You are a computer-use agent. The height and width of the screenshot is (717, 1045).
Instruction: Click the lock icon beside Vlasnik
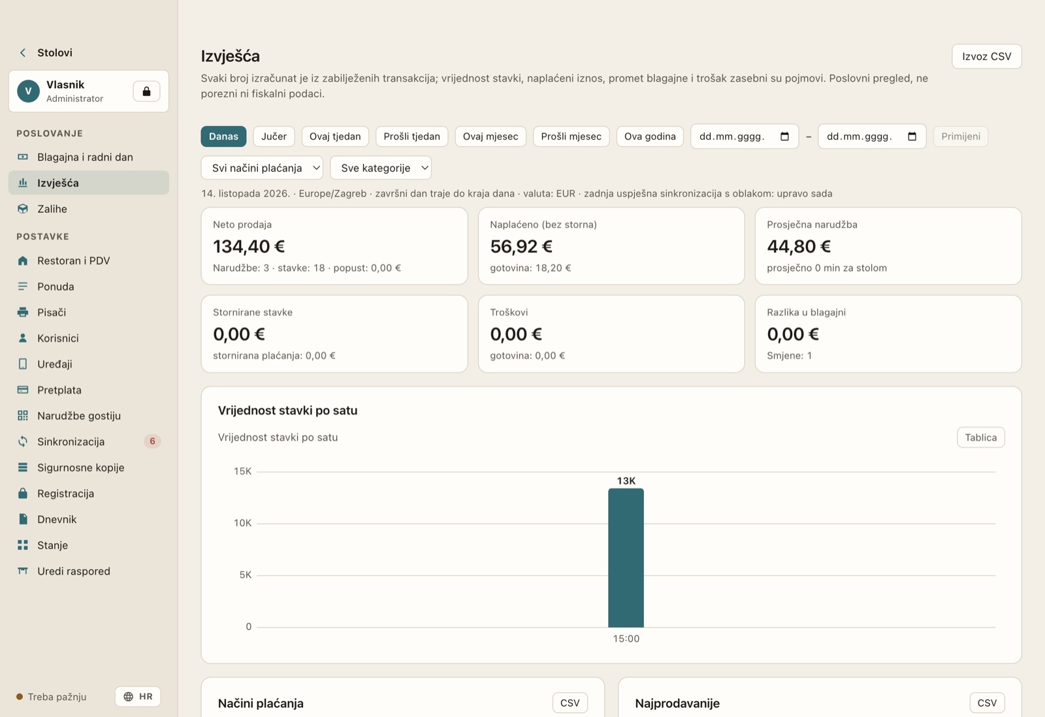(146, 91)
